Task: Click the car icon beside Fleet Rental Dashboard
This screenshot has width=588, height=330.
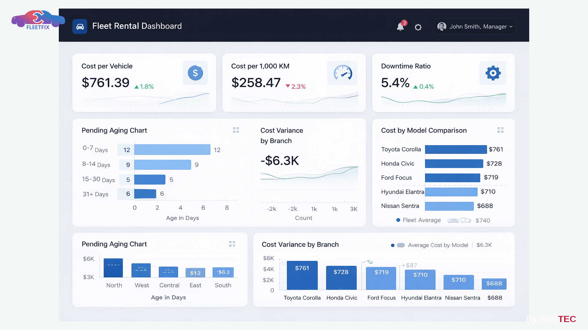Action: [x=80, y=26]
